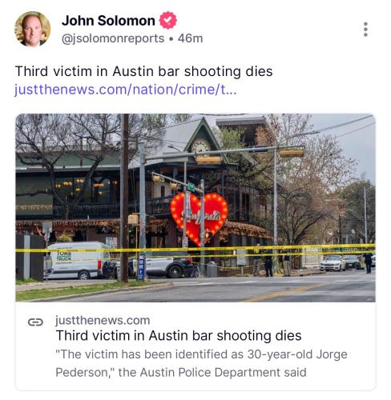Image resolution: width=391 pixels, height=400 pixels.
Task: Click the Jorge Pederson article description
Action: pos(201,363)
